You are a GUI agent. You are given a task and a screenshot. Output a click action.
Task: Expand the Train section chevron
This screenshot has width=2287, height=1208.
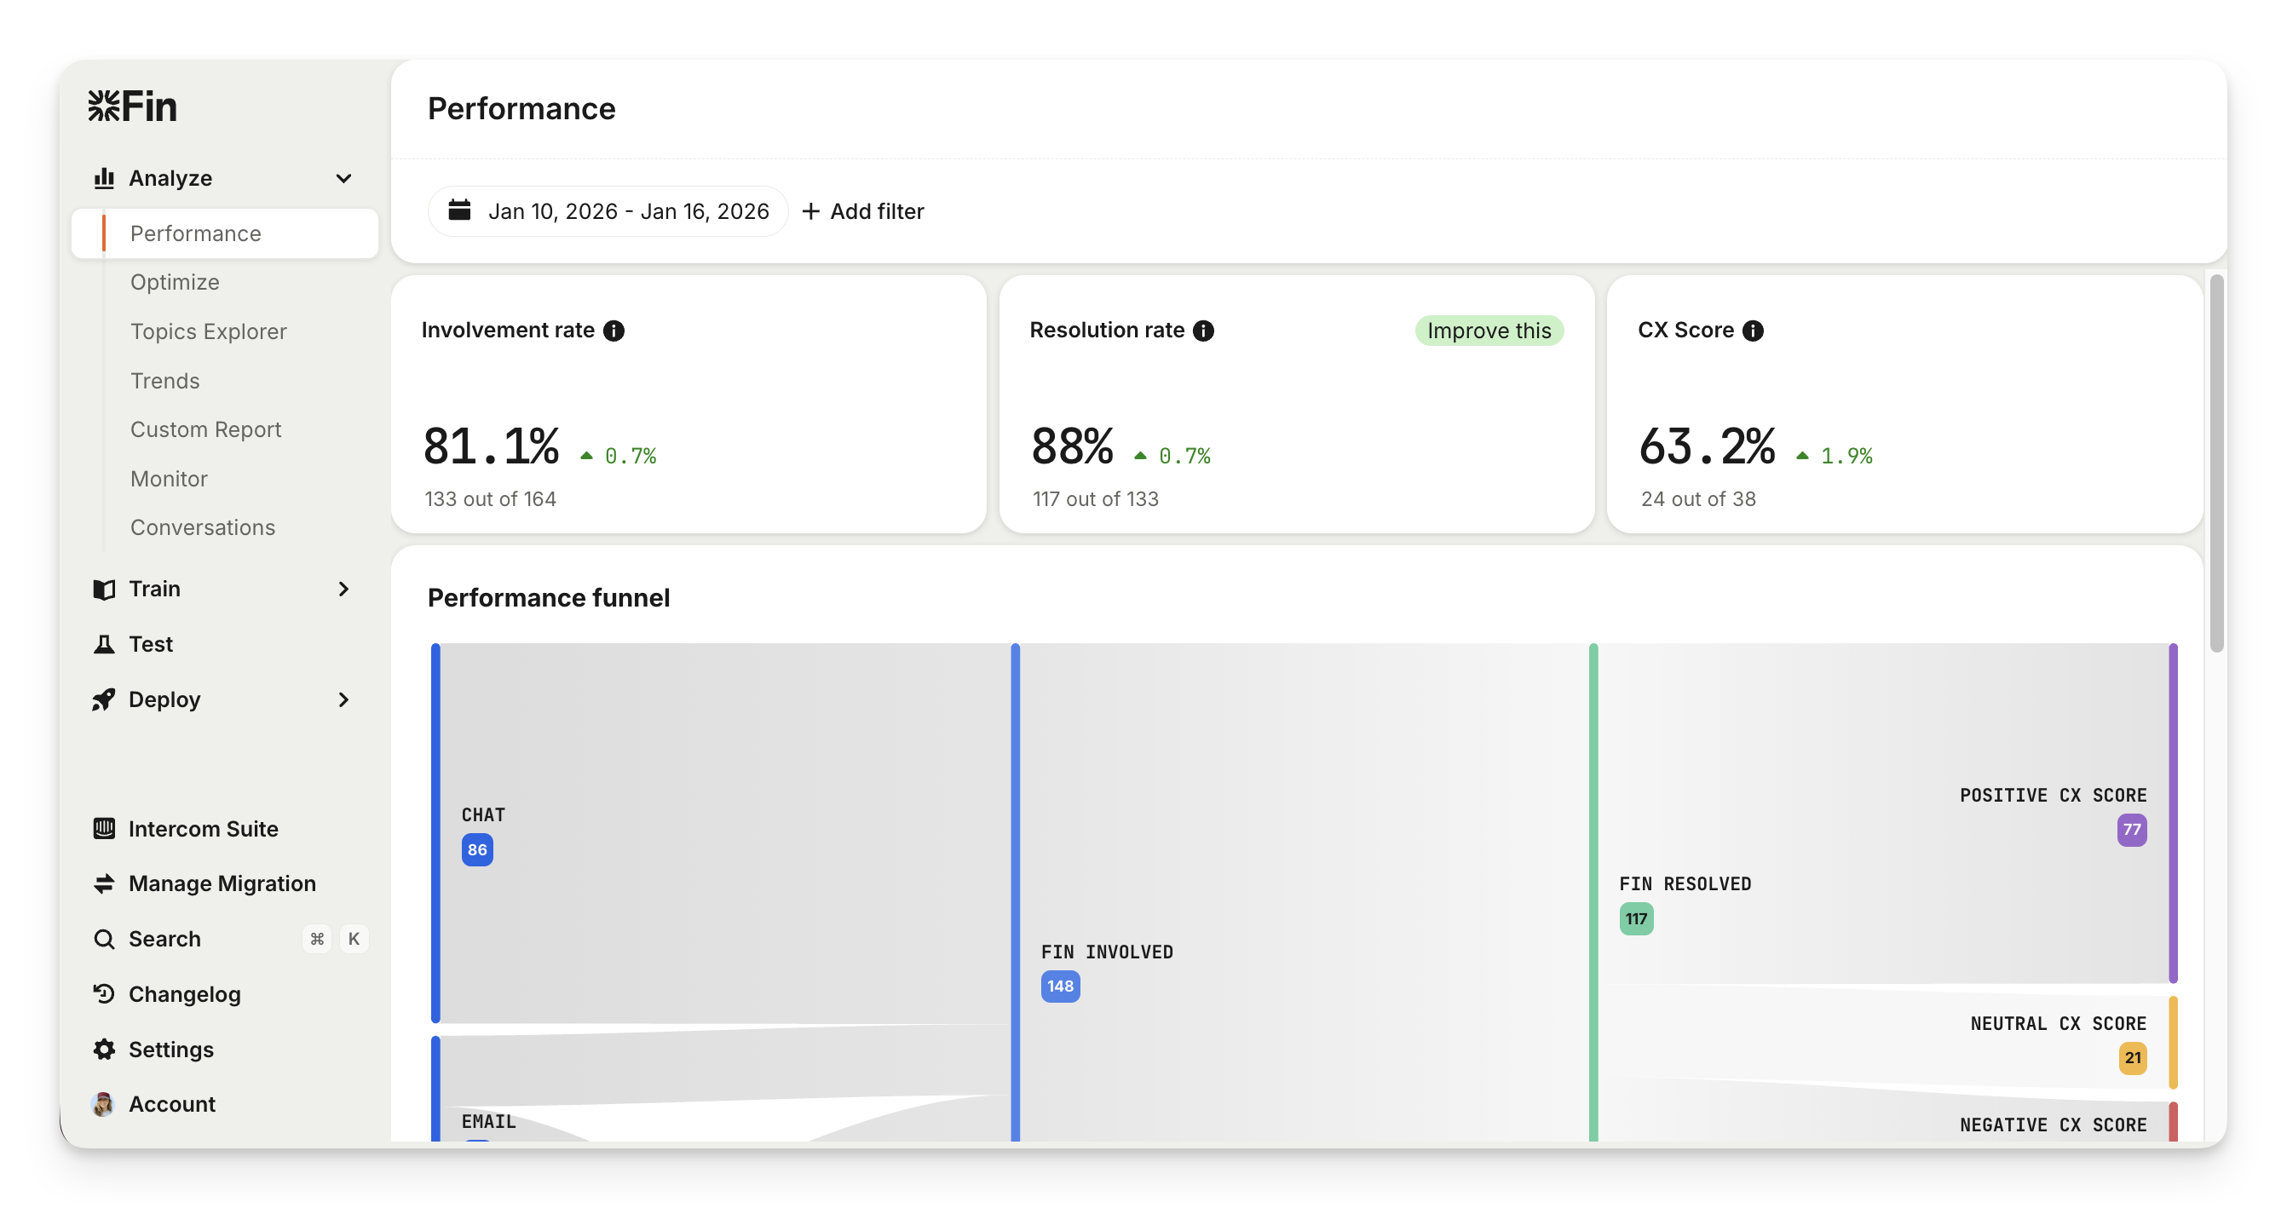[x=343, y=589]
